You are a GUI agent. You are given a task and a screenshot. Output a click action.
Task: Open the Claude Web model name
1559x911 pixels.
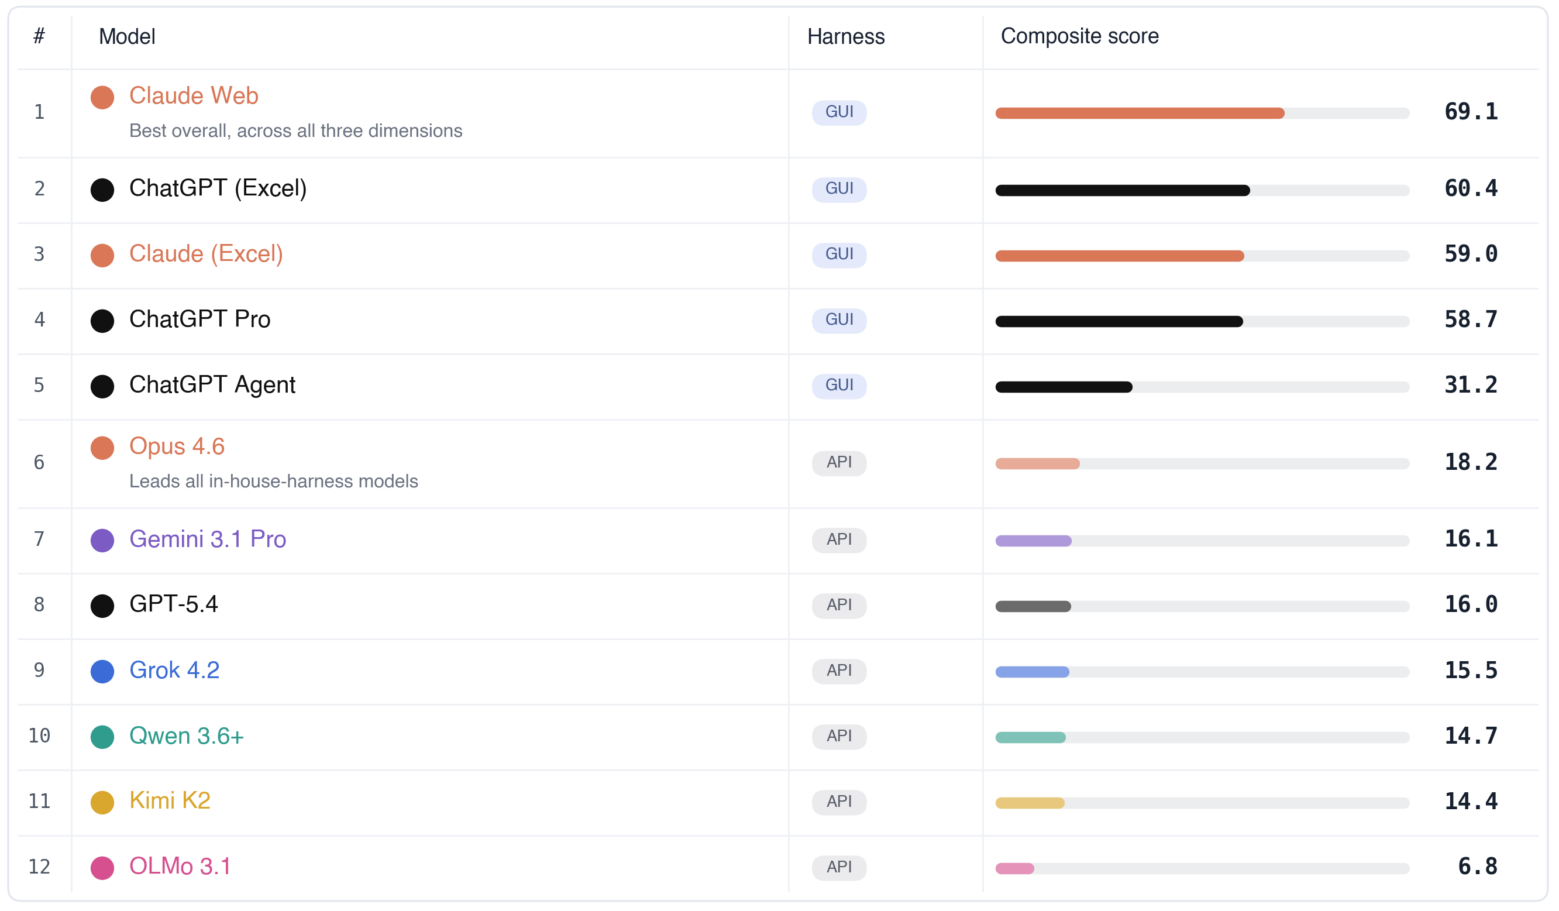[x=194, y=96]
